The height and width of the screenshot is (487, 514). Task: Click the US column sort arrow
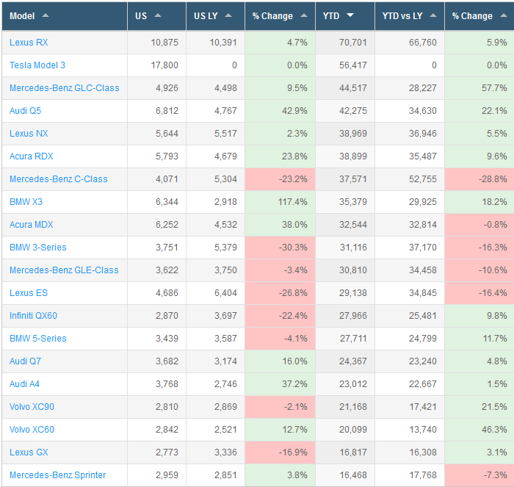click(158, 15)
